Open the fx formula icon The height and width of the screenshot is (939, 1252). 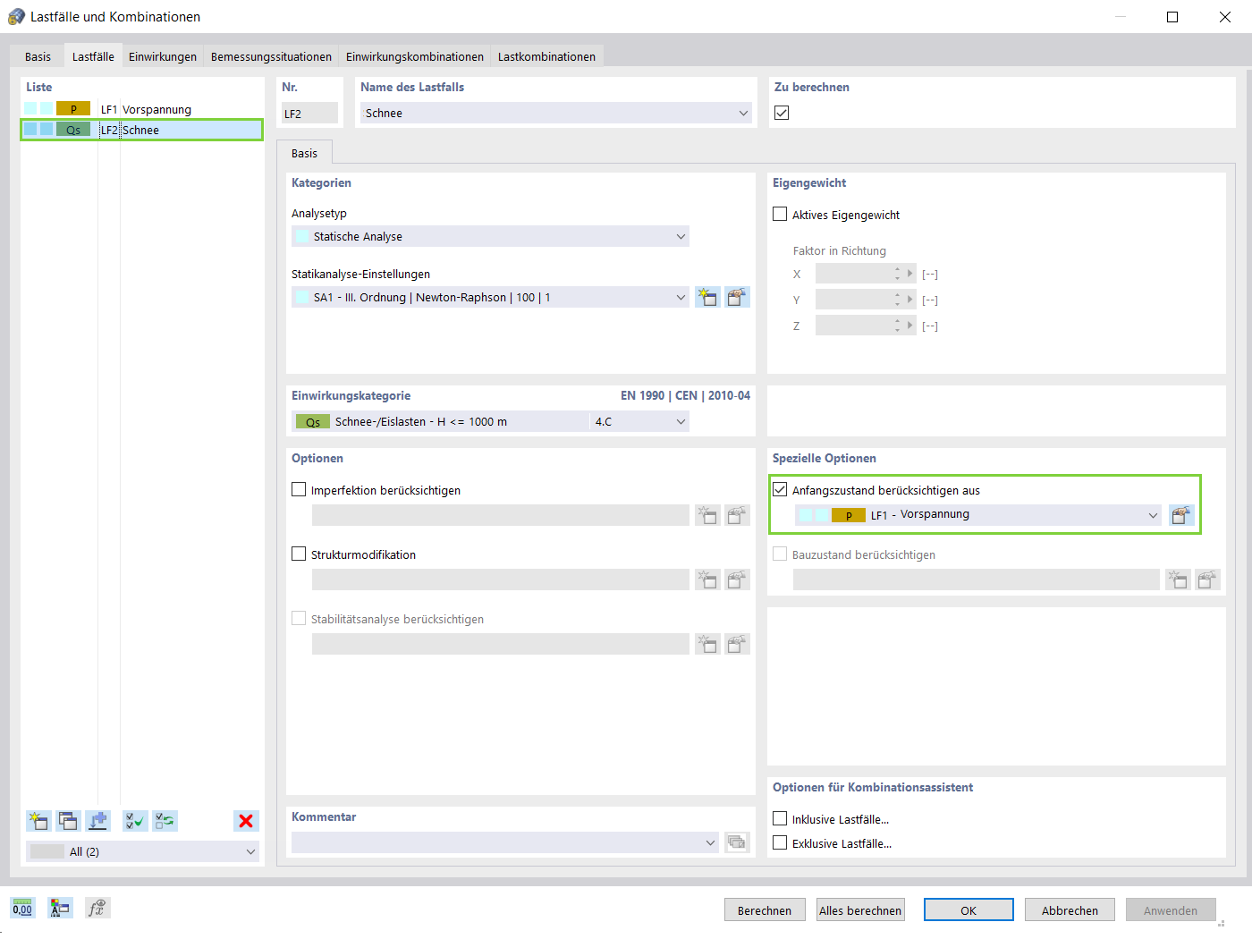point(97,909)
